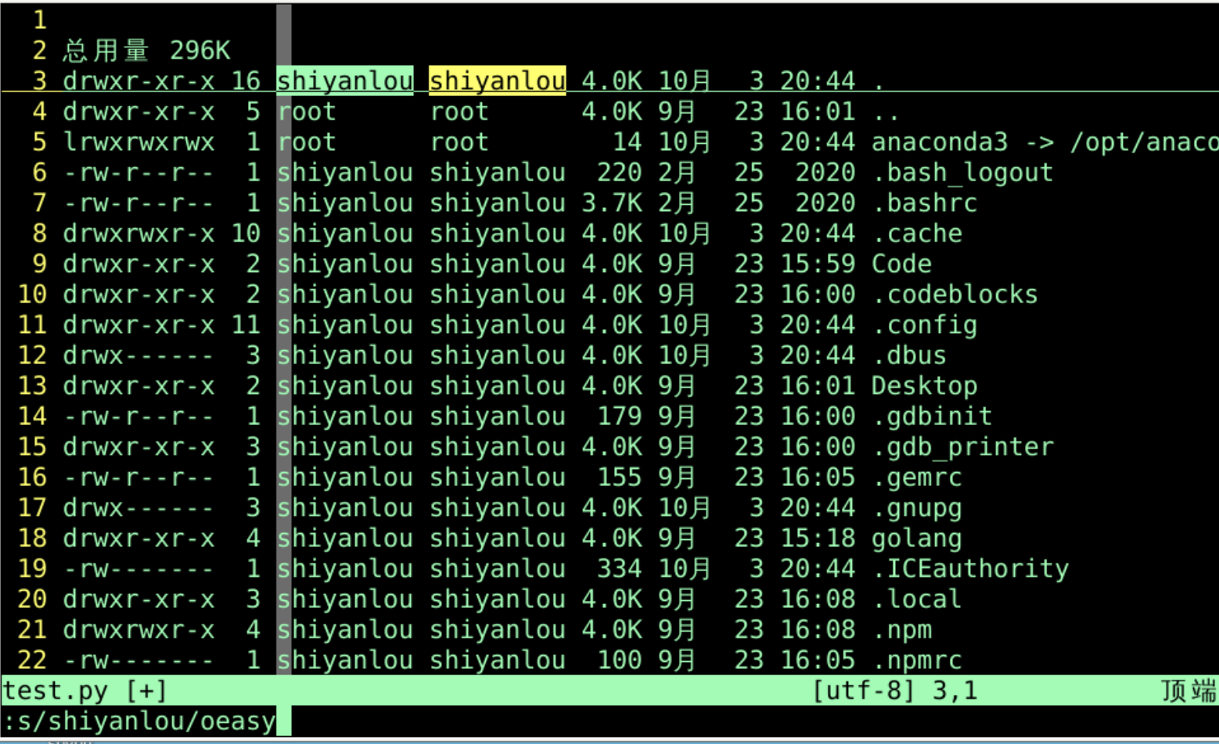Click size '179' on .gdbinit row
1219x744 pixels.
coord(620,417)
